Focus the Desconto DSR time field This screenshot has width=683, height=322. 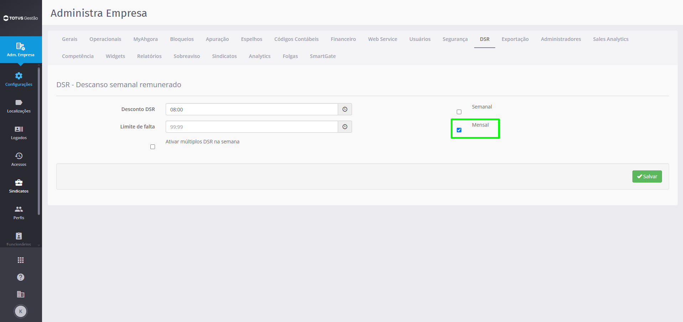[252, 109]
